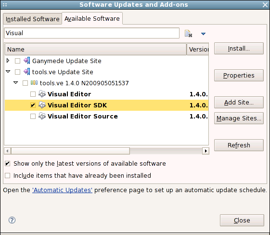Switch to the Installed Software tab

(32, 19)
